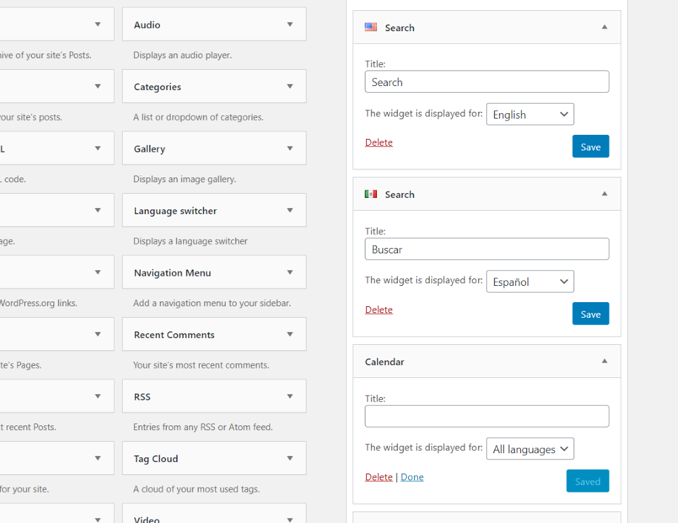Screen dimensions: 678x523
Task: Collapse the English Search widget arrow
Action: click(x=604, y=27)
